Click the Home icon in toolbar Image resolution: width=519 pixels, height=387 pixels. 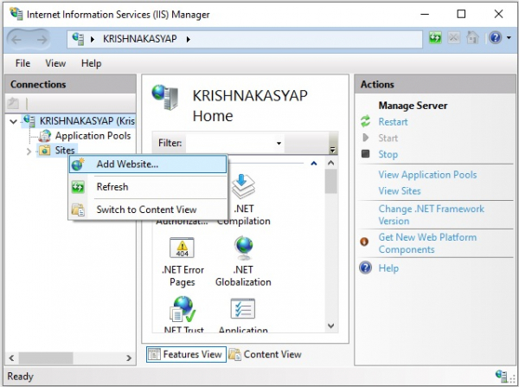coord(472,38)
